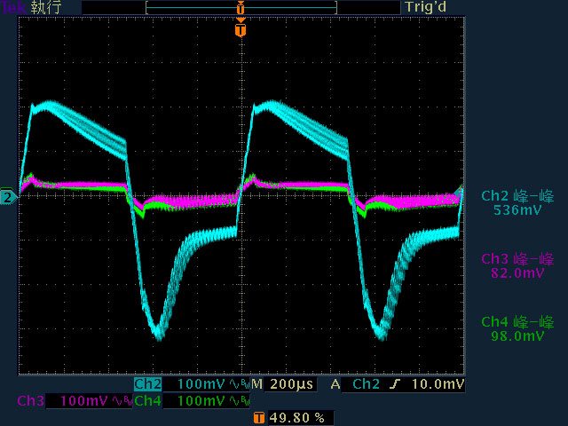Click the Ch3 bandwidth limit coupling icon

(x=120, y=402)
